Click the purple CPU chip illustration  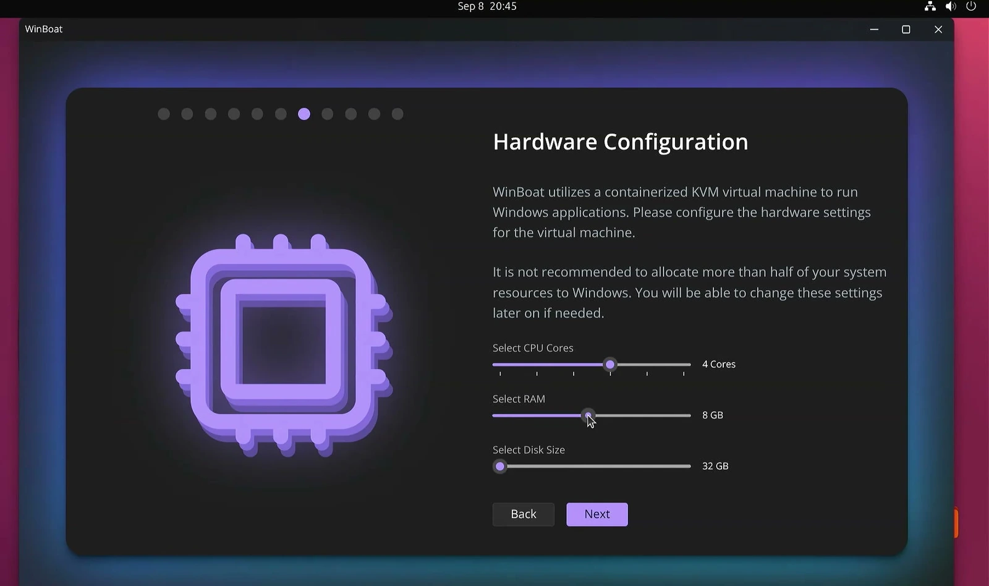(x=284, y=345)
